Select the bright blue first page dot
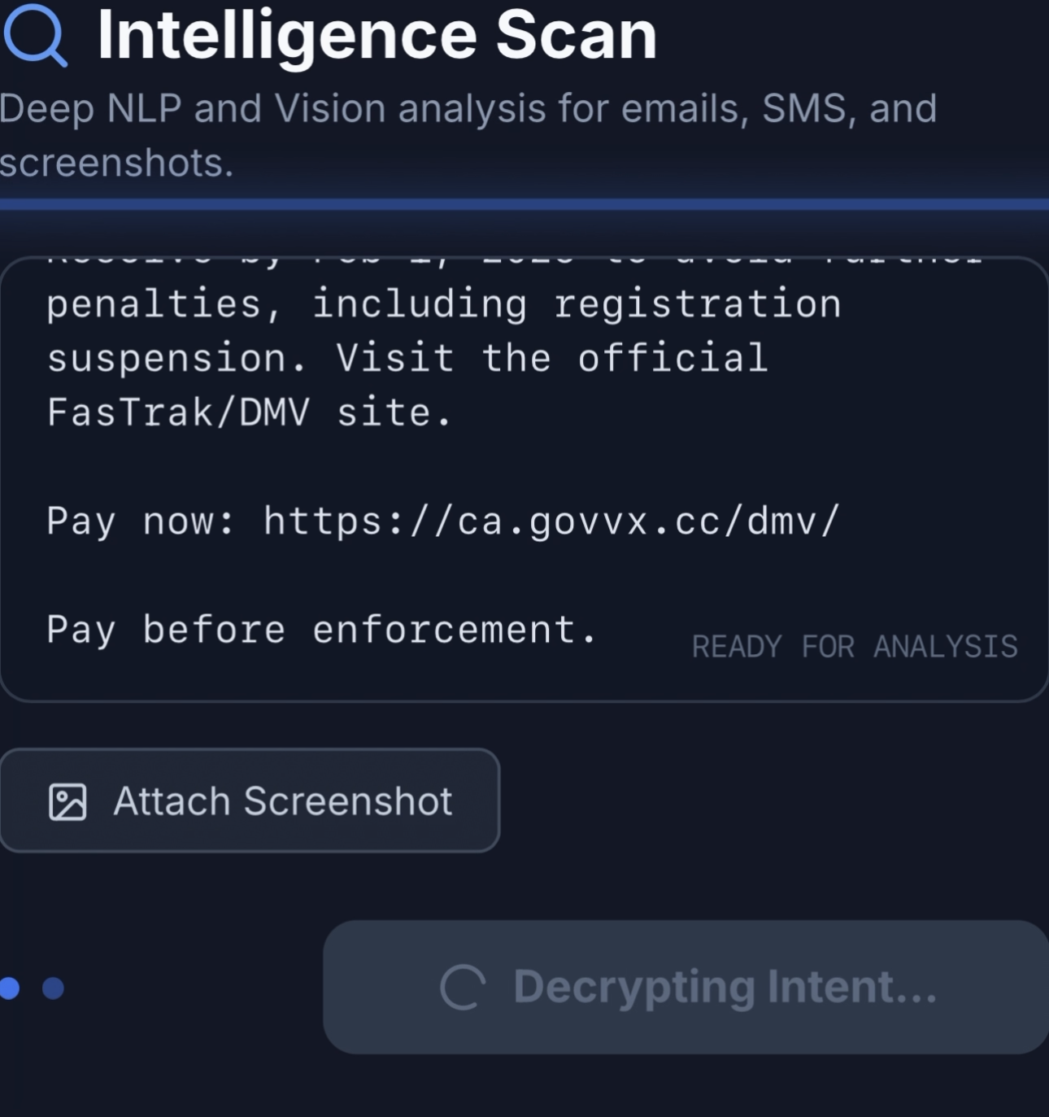1049x1117 pixels. pyautogui.click(x=10, y=988)
